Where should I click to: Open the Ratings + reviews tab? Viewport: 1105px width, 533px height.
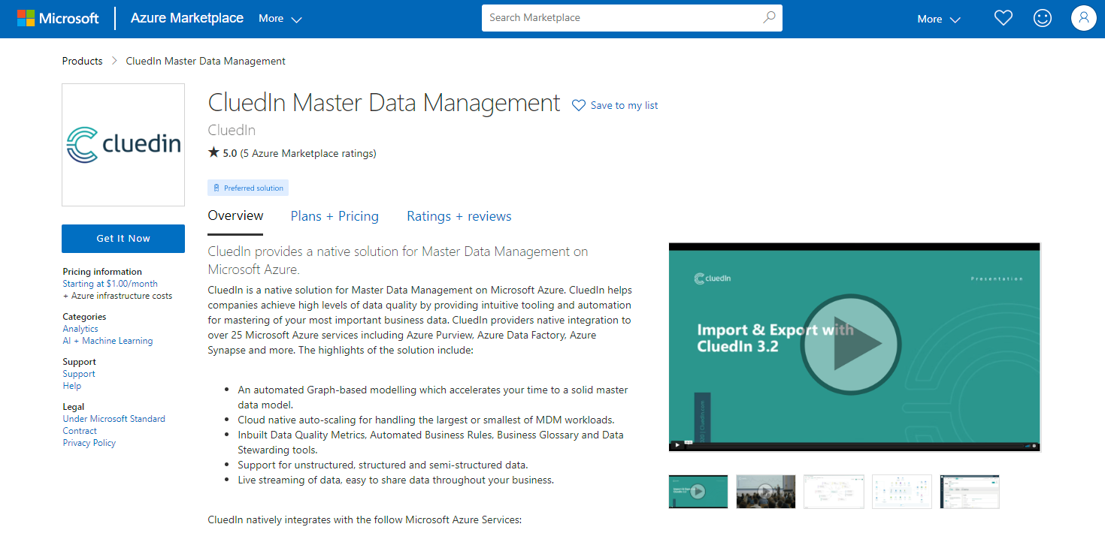click(459, 216)
